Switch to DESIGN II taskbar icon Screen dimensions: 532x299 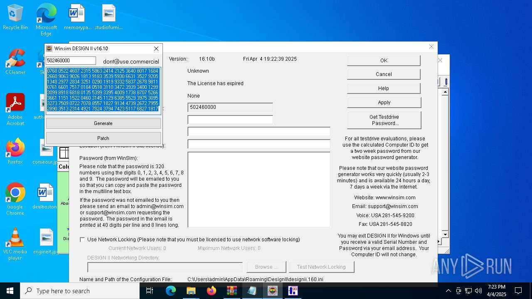[x=293, y=291]
